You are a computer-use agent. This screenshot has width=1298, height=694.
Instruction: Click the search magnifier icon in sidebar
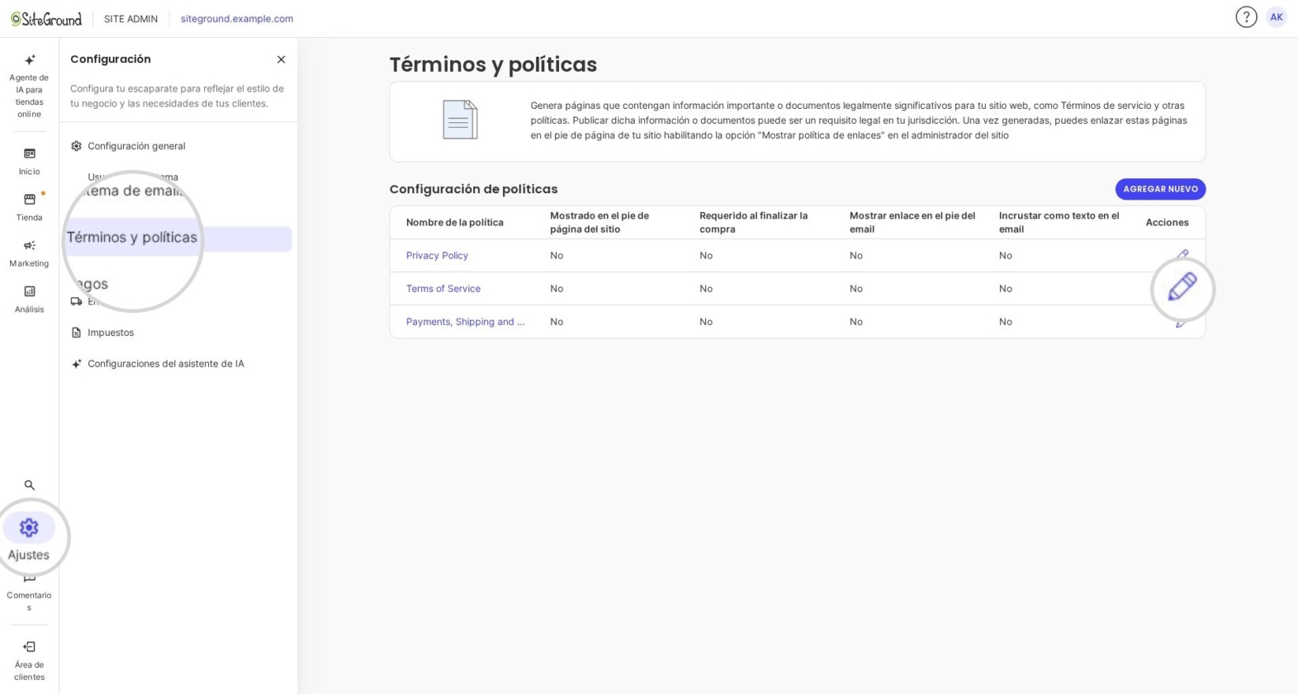(29, 485)
